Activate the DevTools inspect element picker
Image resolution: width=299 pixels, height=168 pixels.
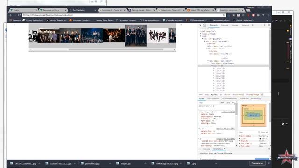(x=200, y=25)
